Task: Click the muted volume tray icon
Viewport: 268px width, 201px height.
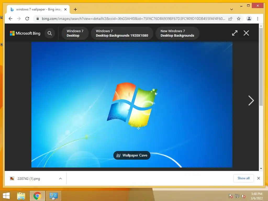Action: point(243,196)
